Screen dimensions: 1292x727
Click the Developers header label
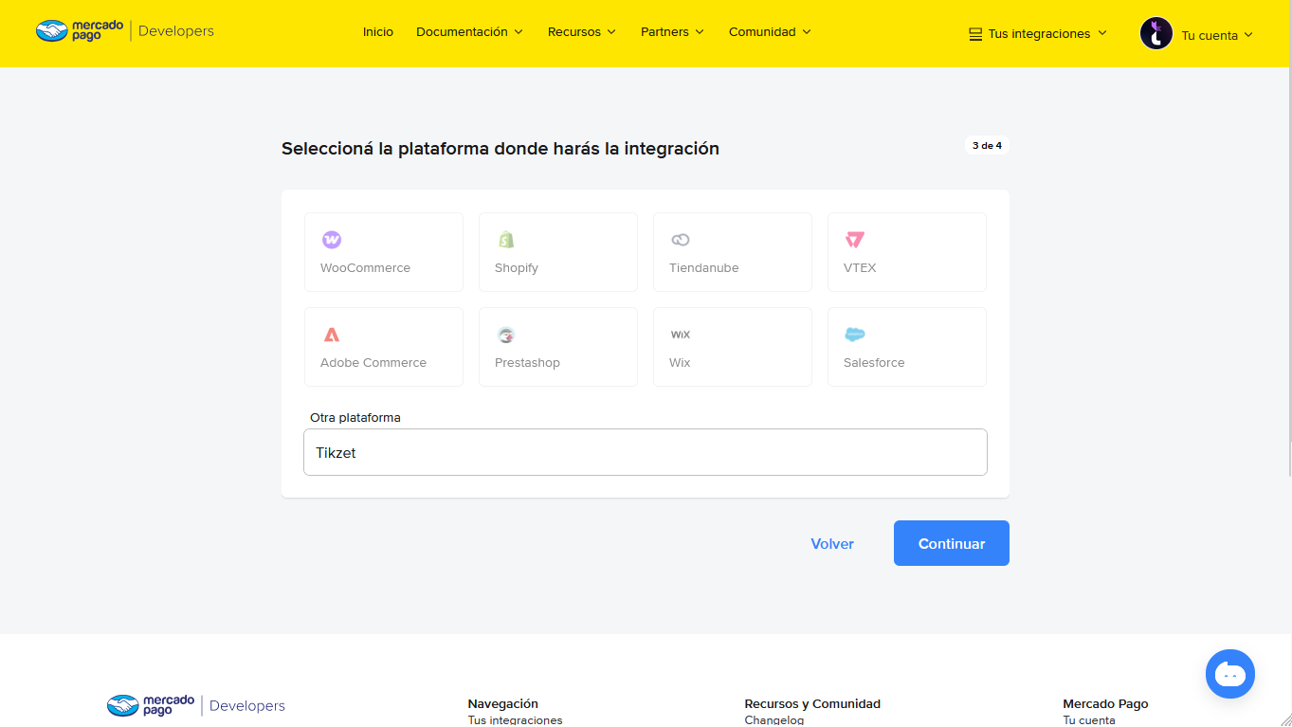coord(176,31)
